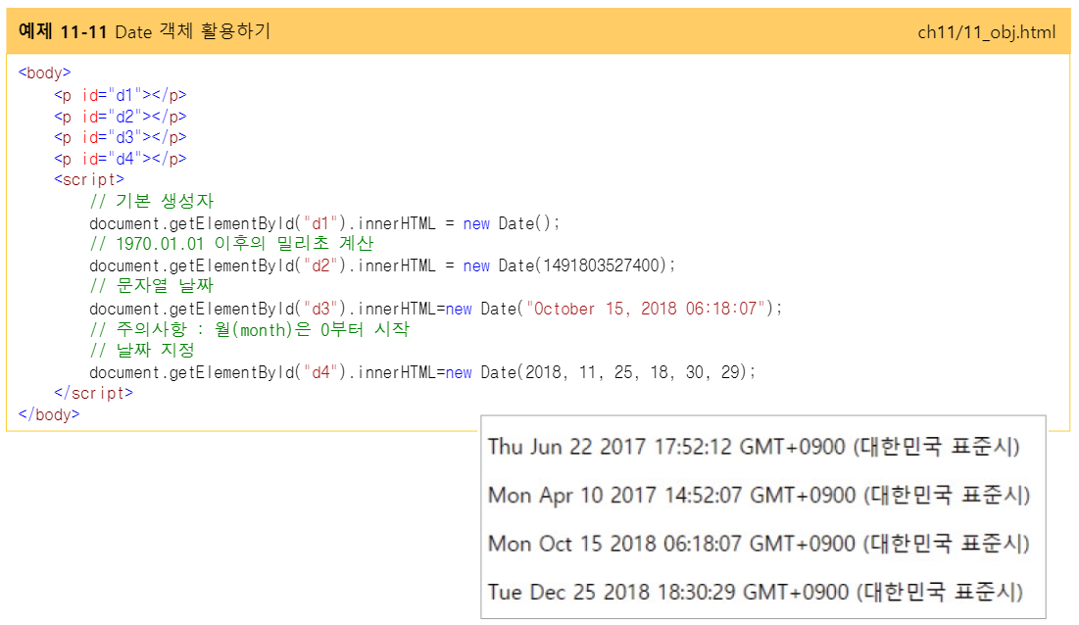Click output line 'Tue Dec 25 2018 18:30:29'
The width and height of the screenshot is (1079, 625).
pos(756,592)
